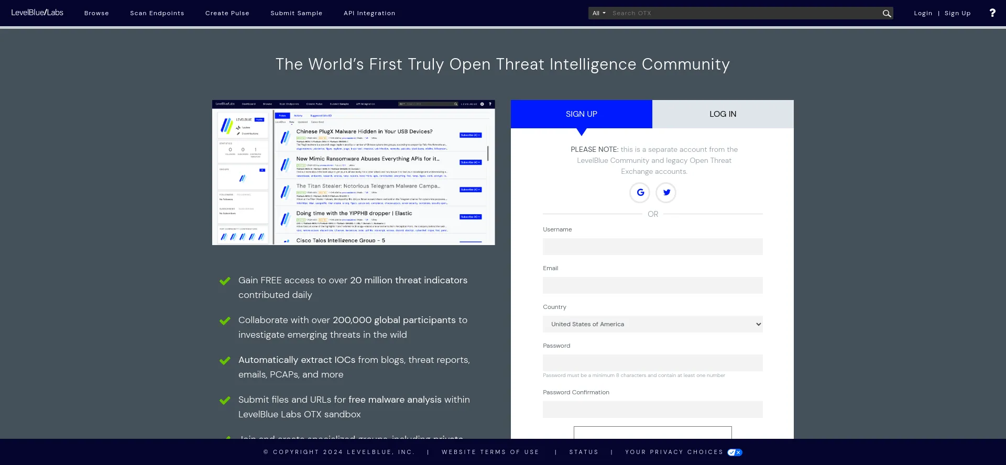Click the search magnifier icon

(887, 14)
